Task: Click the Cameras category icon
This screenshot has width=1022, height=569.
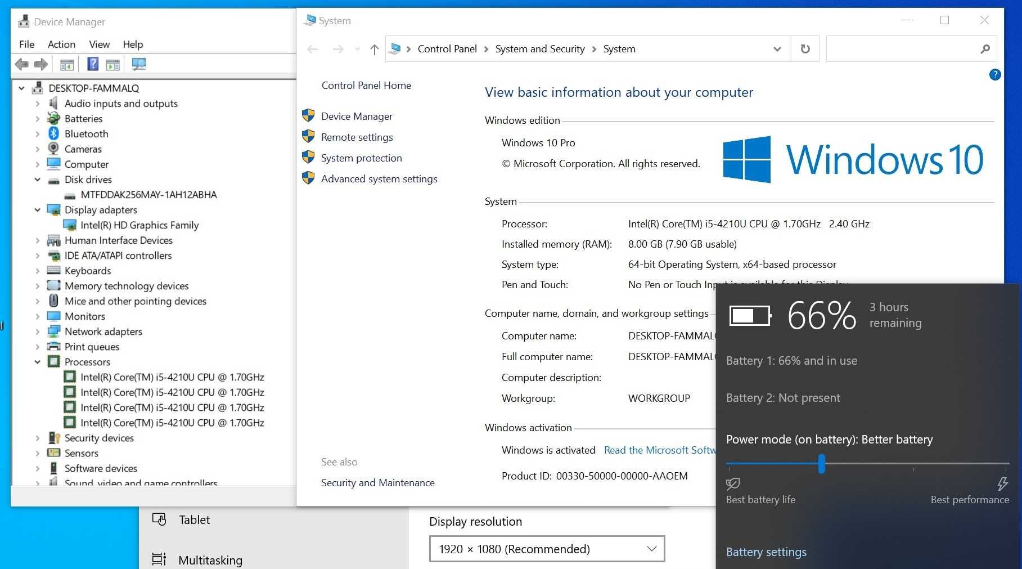Action: pyautogui.click(x=53, y=149)
